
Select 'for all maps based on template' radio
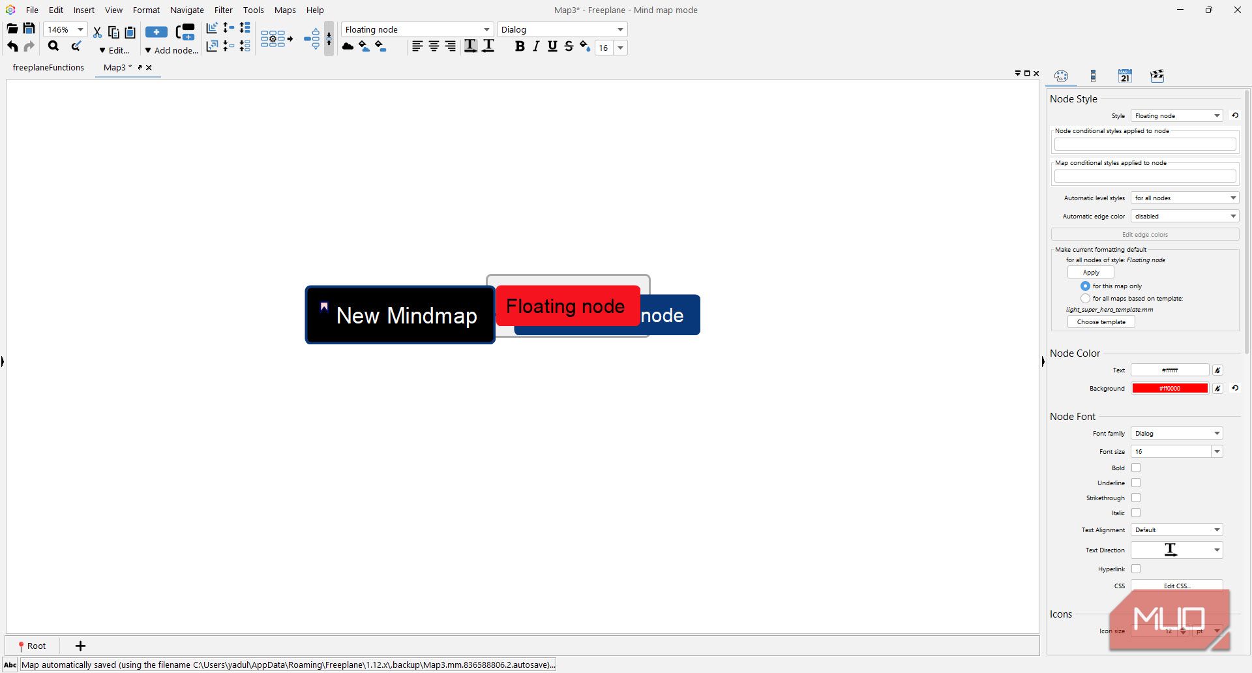pyautogui.click(x=1085, y=299)
